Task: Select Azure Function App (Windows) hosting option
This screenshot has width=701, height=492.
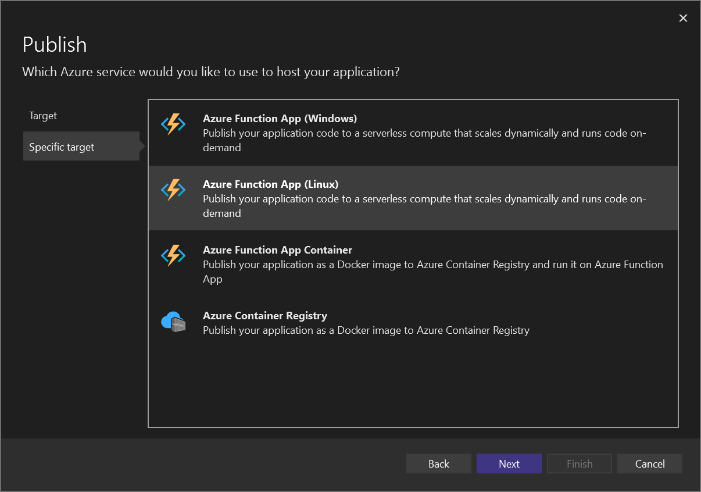Action: pos(413,133)
